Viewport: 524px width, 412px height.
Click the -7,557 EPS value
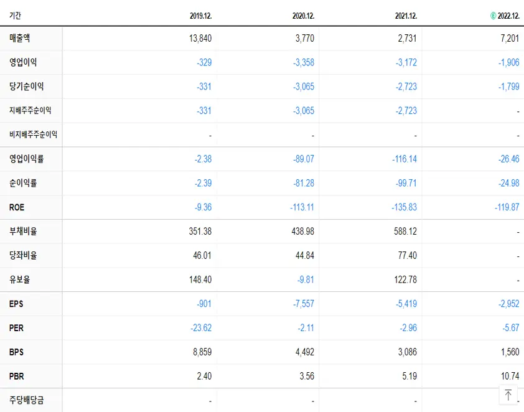[x=304, y=304]
